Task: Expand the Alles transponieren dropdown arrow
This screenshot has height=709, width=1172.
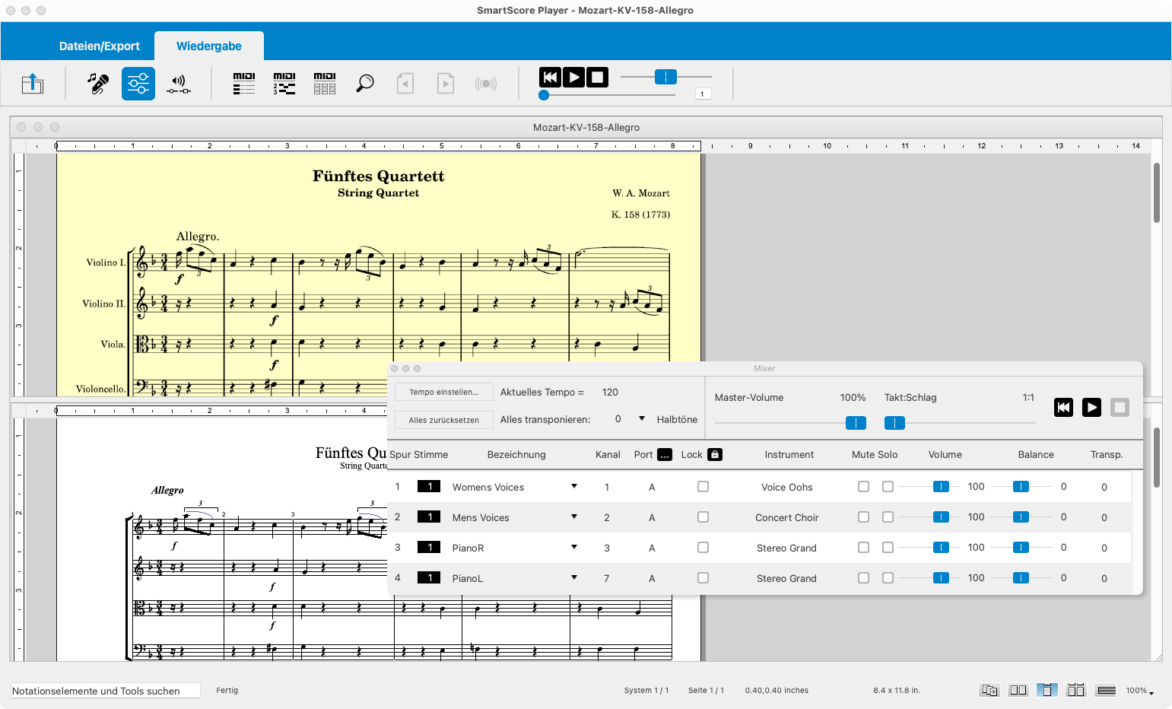Action: 642,419
